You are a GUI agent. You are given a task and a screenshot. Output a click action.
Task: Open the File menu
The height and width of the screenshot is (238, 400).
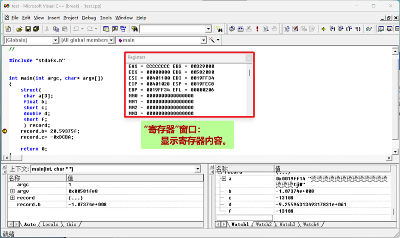15,18
